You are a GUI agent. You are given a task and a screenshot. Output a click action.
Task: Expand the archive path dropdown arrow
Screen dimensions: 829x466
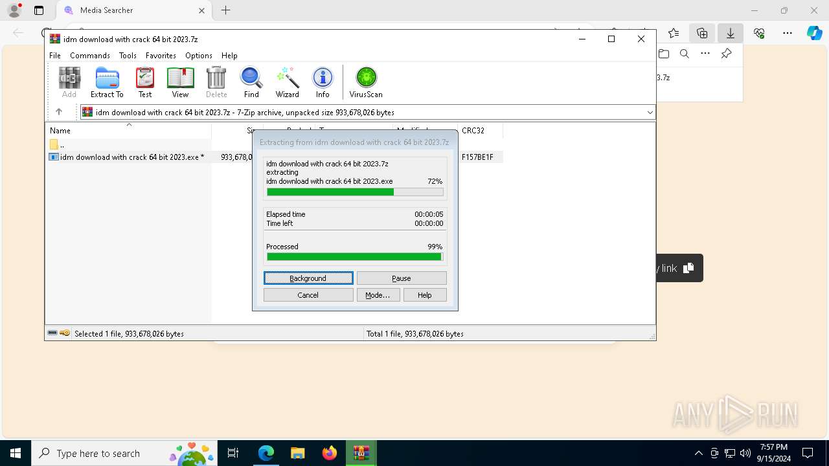pyautogui.click(x=650, y=112)
